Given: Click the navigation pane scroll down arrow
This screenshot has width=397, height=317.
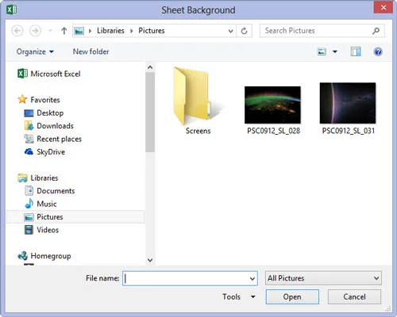Looking at the screenshot, I should click(x=150, y=260).
